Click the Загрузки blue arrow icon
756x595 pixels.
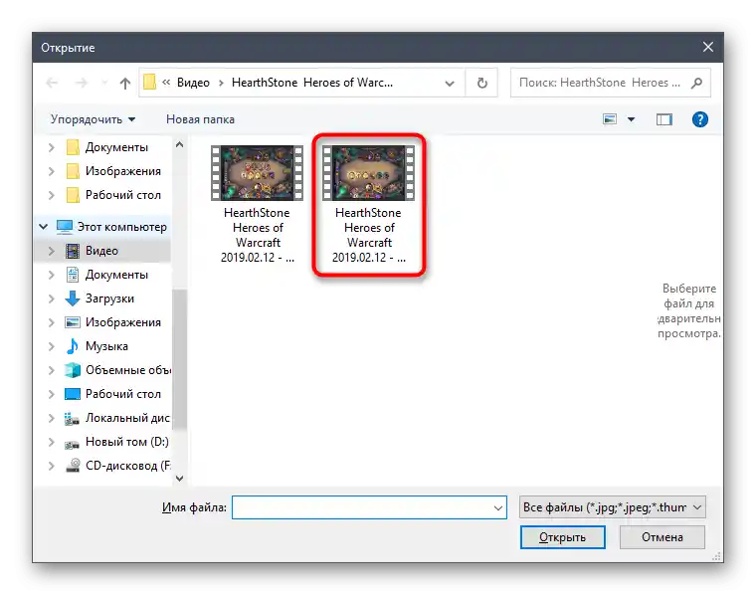(73, 298)
